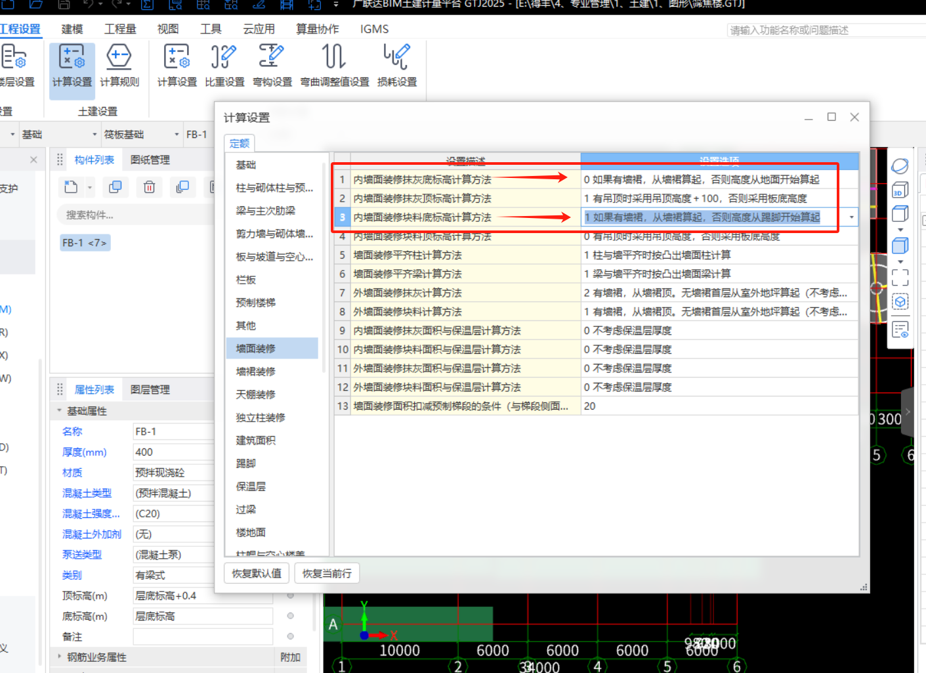926x673 pixels.
Task: Click the display settings list-with-eye icon
Action: pyautogui.click(x=900, y=330)
